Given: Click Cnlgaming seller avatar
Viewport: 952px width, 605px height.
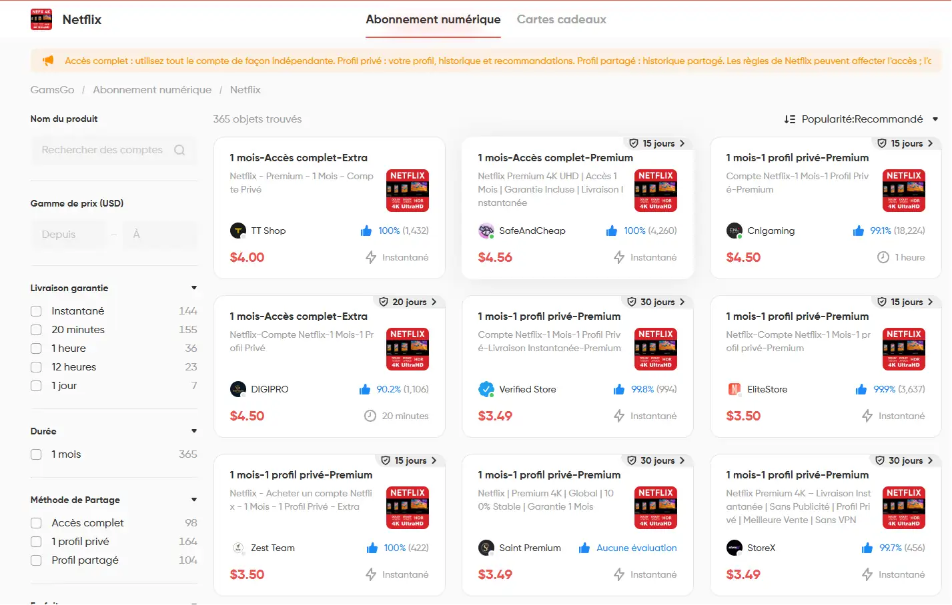Looking at the screenshot, I should tap(735, 231).
